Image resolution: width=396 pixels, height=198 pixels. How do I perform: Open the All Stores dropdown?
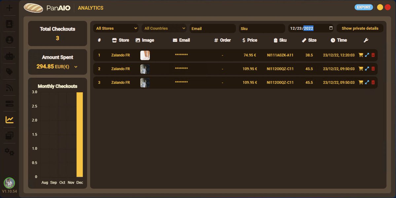click(x=116, y=28)
